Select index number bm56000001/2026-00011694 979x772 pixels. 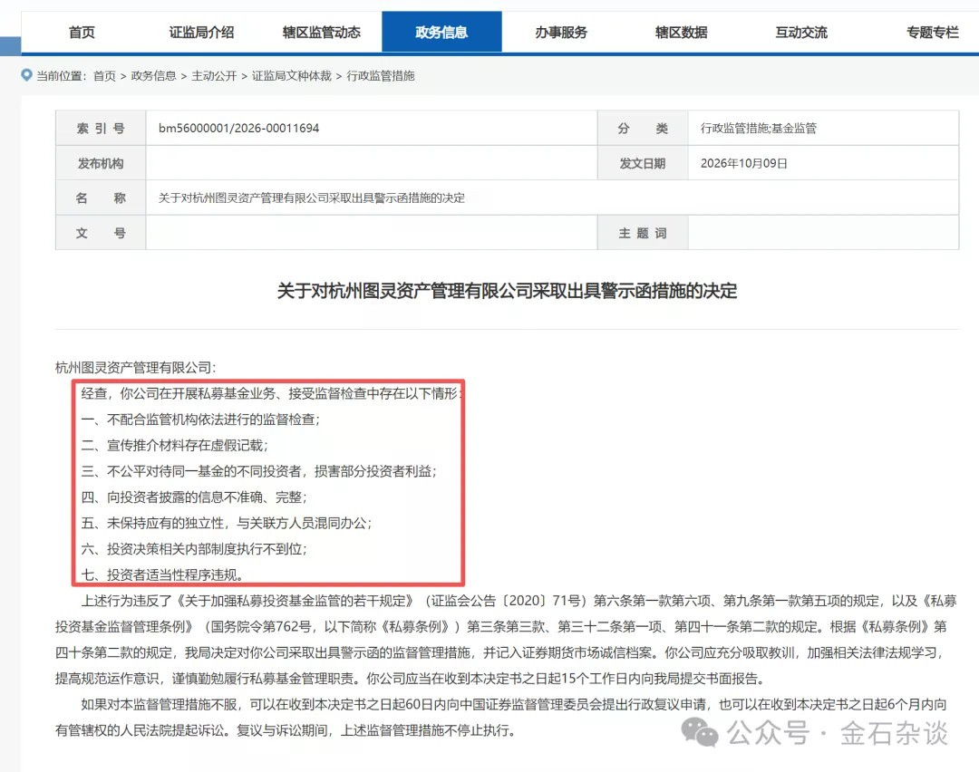(x=238, y=128)
